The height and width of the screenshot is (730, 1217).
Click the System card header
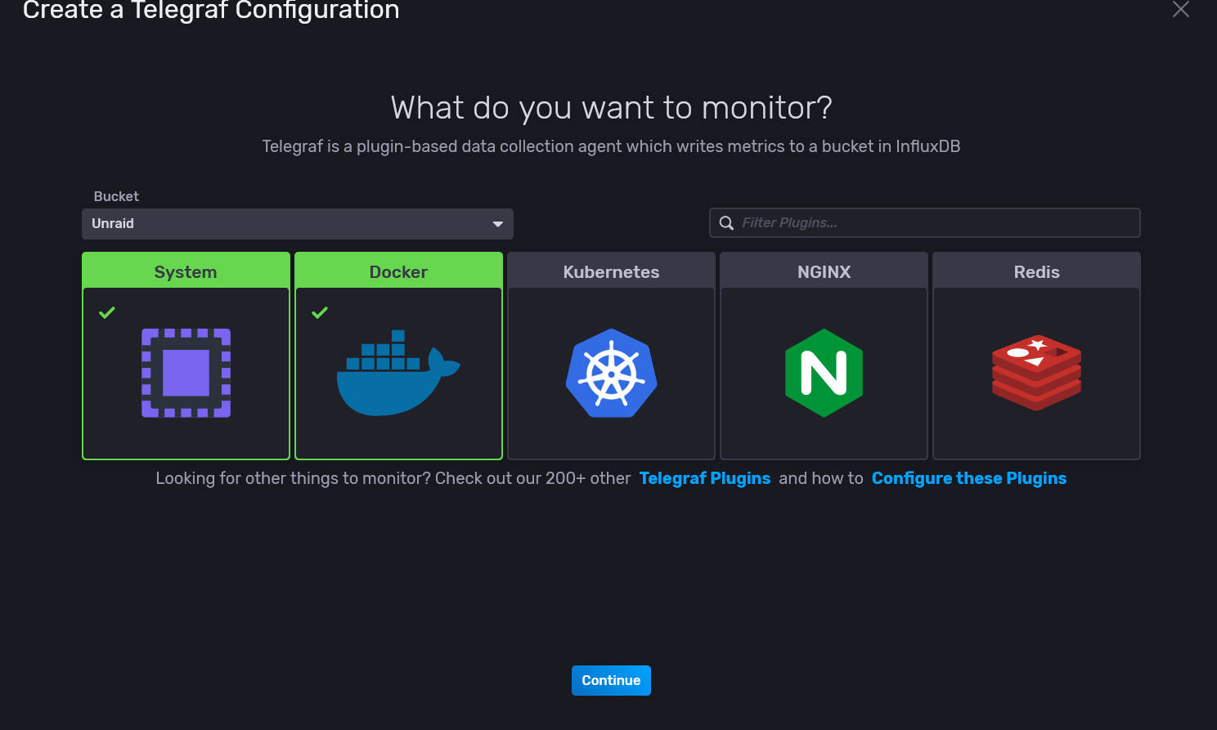coord(186,271)
